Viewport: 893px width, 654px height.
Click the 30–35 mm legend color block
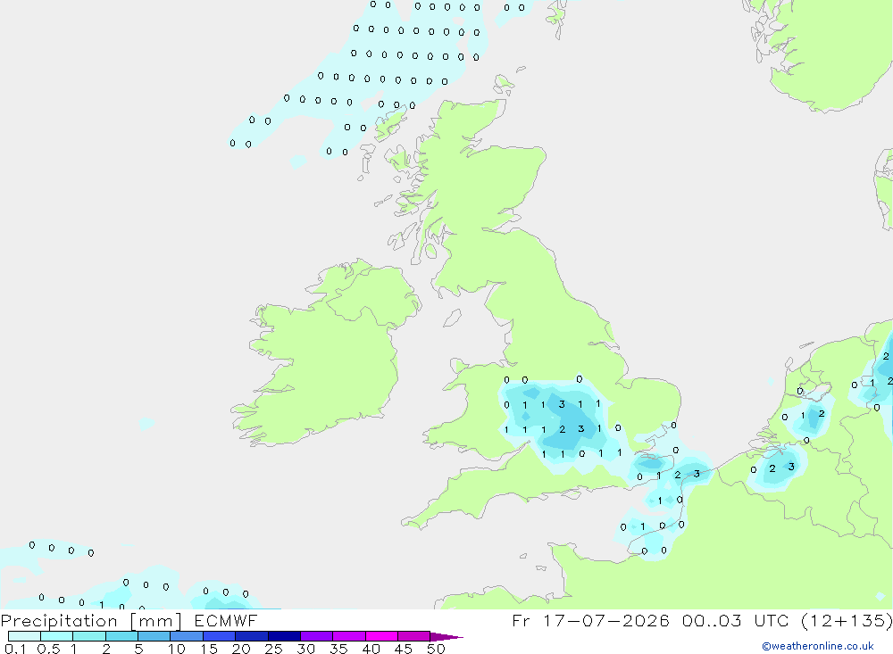pyautogui.click(x=317, y=636)
